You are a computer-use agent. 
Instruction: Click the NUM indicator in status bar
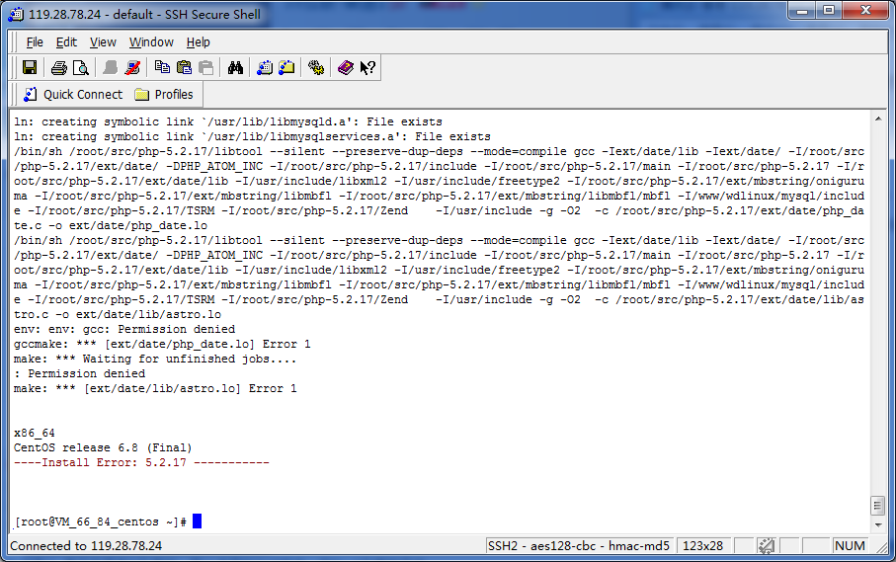pyautogui.click(x=850, y=546)
